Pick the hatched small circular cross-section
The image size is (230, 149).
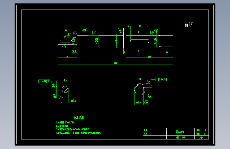click(65, 89)
